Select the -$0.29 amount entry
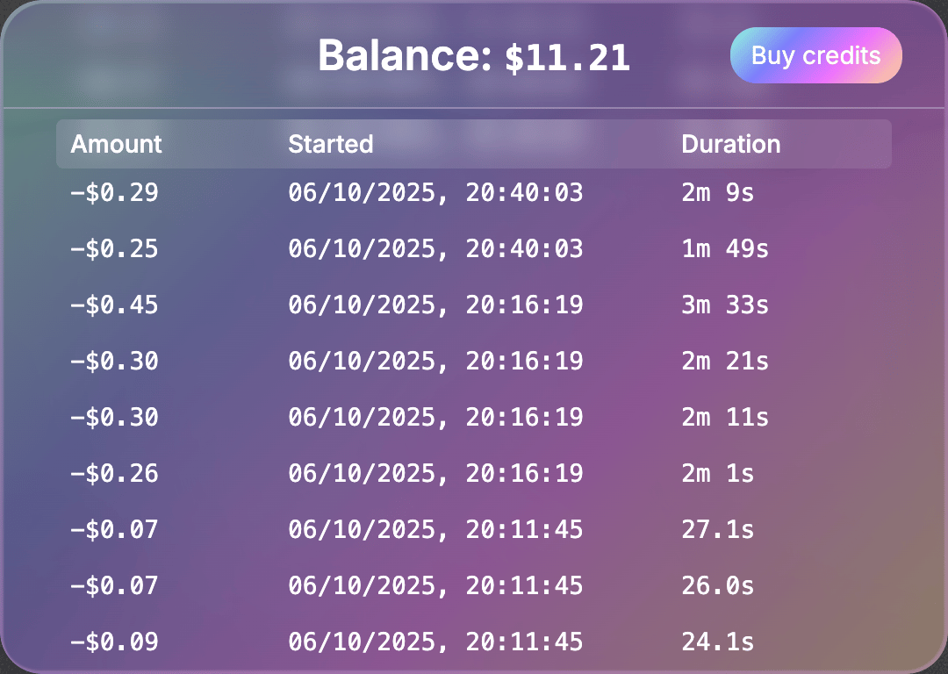Screen dimensions: 948x674 point(114,192)
